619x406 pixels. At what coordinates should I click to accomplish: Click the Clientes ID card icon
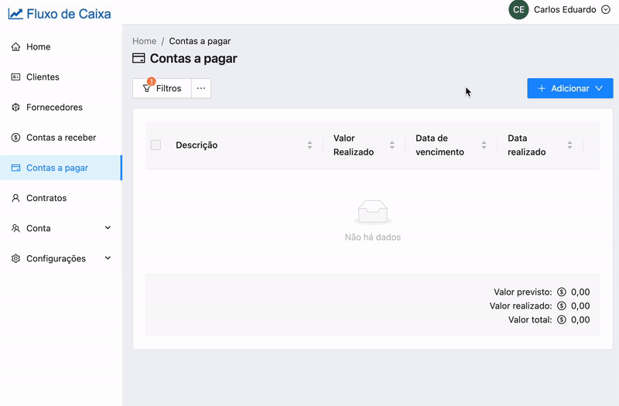tap(15, 77)
